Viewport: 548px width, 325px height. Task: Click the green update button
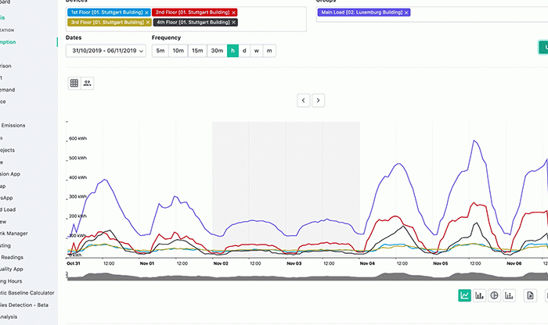click(543, 48)
